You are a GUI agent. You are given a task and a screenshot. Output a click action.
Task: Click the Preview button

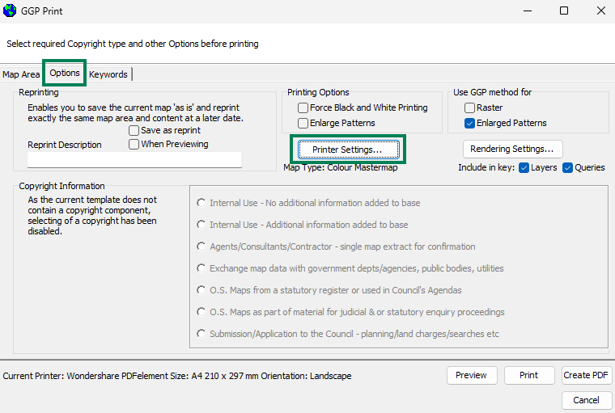pyautogui.click(x=472, y=375)
